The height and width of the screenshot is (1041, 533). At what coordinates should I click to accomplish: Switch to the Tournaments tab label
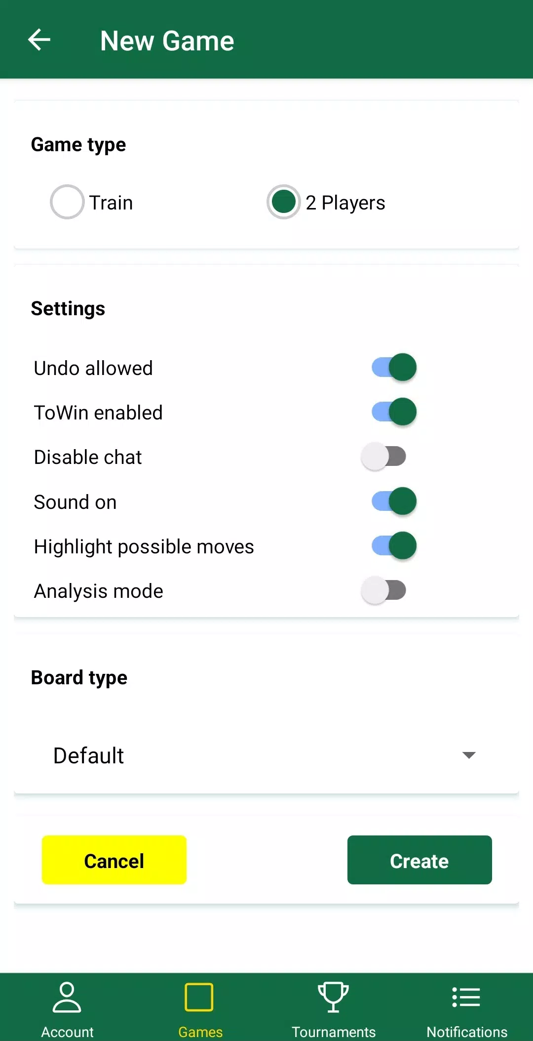(334, 1032)
